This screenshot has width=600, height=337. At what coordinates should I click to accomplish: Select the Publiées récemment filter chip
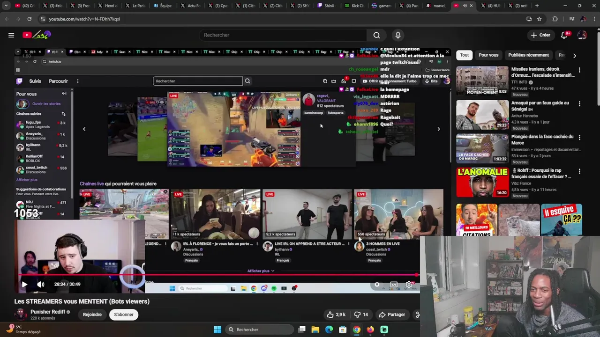(x=528, y=55)
